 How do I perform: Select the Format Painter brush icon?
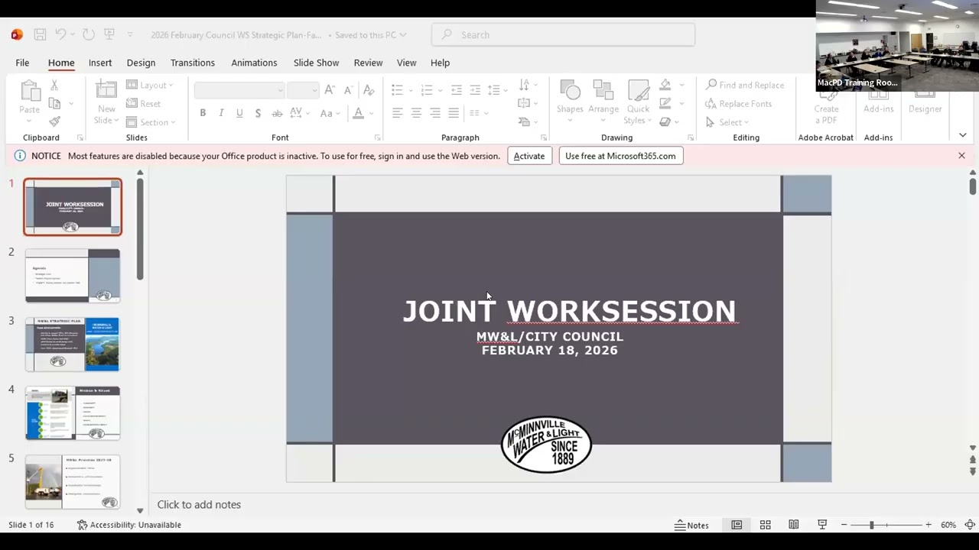click(54, 121)
